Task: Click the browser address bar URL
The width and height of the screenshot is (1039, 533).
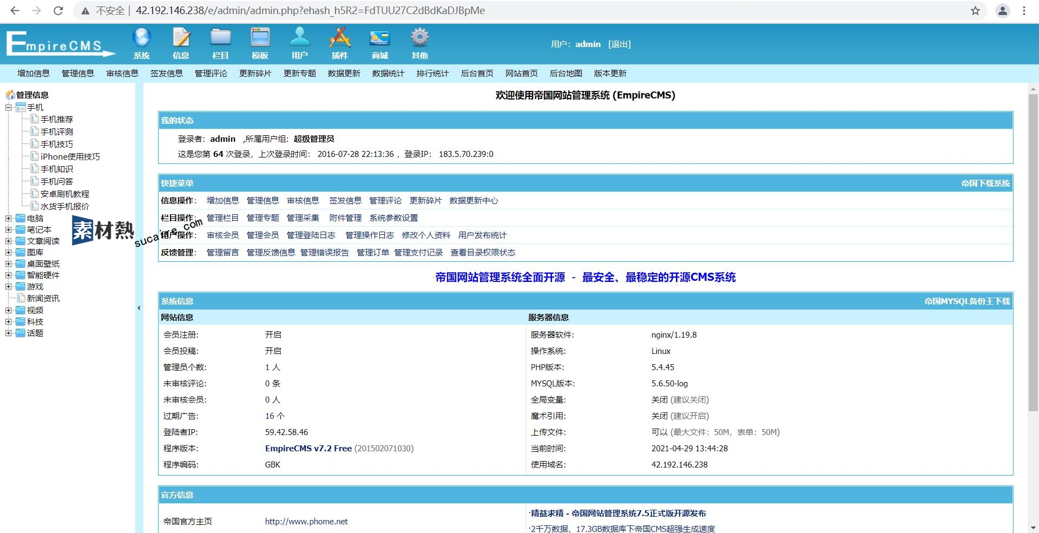Action: [x=310, y=10]
